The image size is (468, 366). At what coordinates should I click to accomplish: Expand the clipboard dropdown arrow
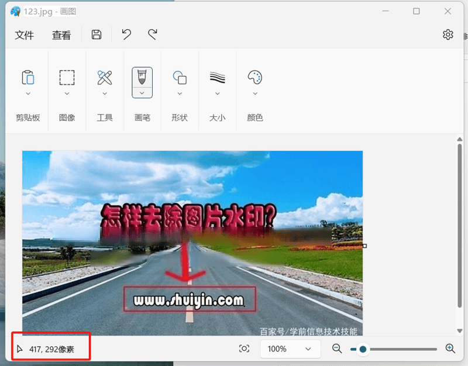point(27,94)
